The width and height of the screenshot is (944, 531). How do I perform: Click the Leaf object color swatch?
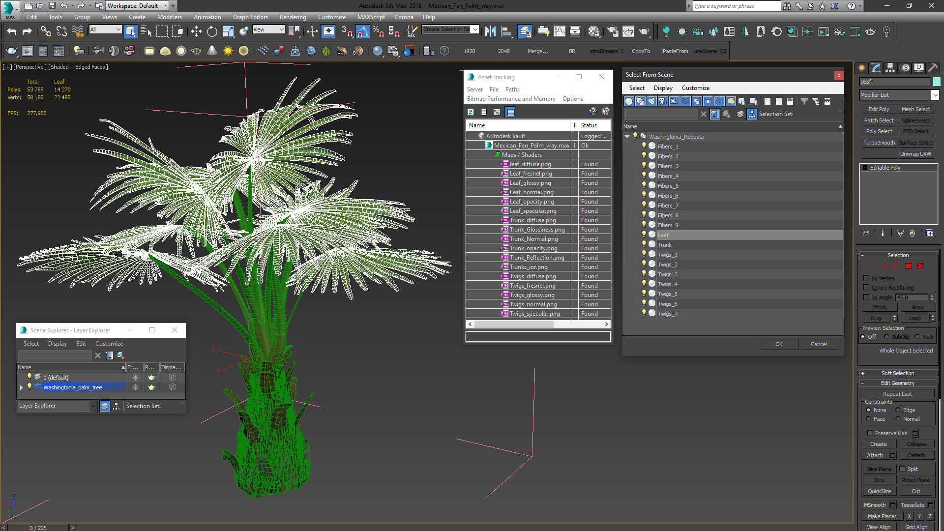point(937,82)
